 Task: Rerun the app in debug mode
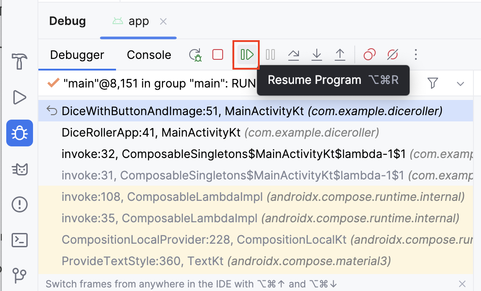pyautogui.click(x=195, y=55)
